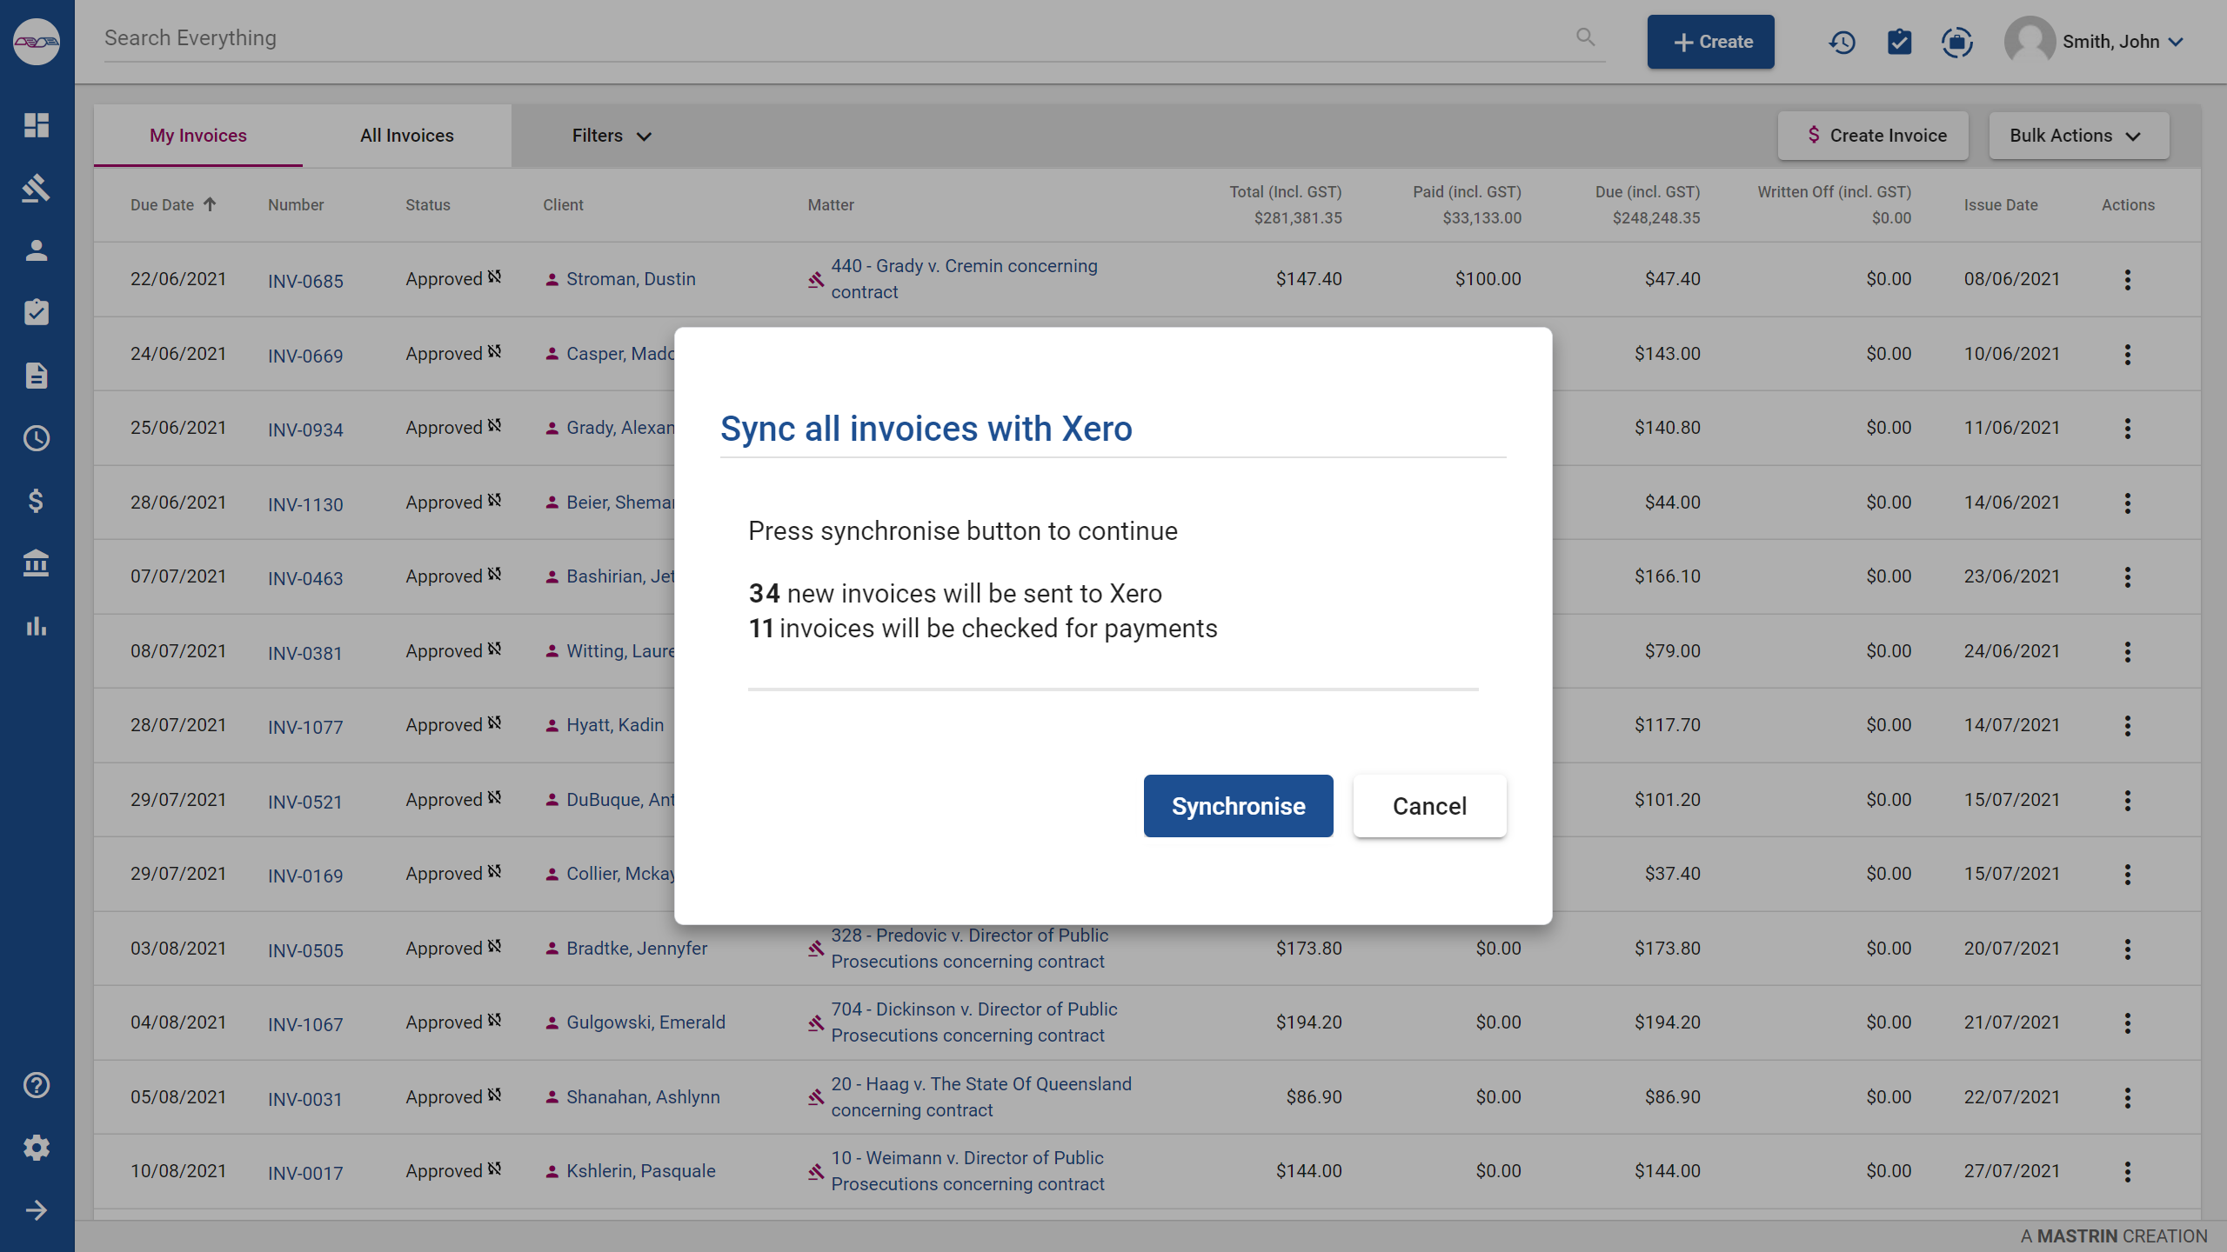Select the Matters gavel icon in sidebar
This screenshot has height=1252, width=2227.
point(37,188)
